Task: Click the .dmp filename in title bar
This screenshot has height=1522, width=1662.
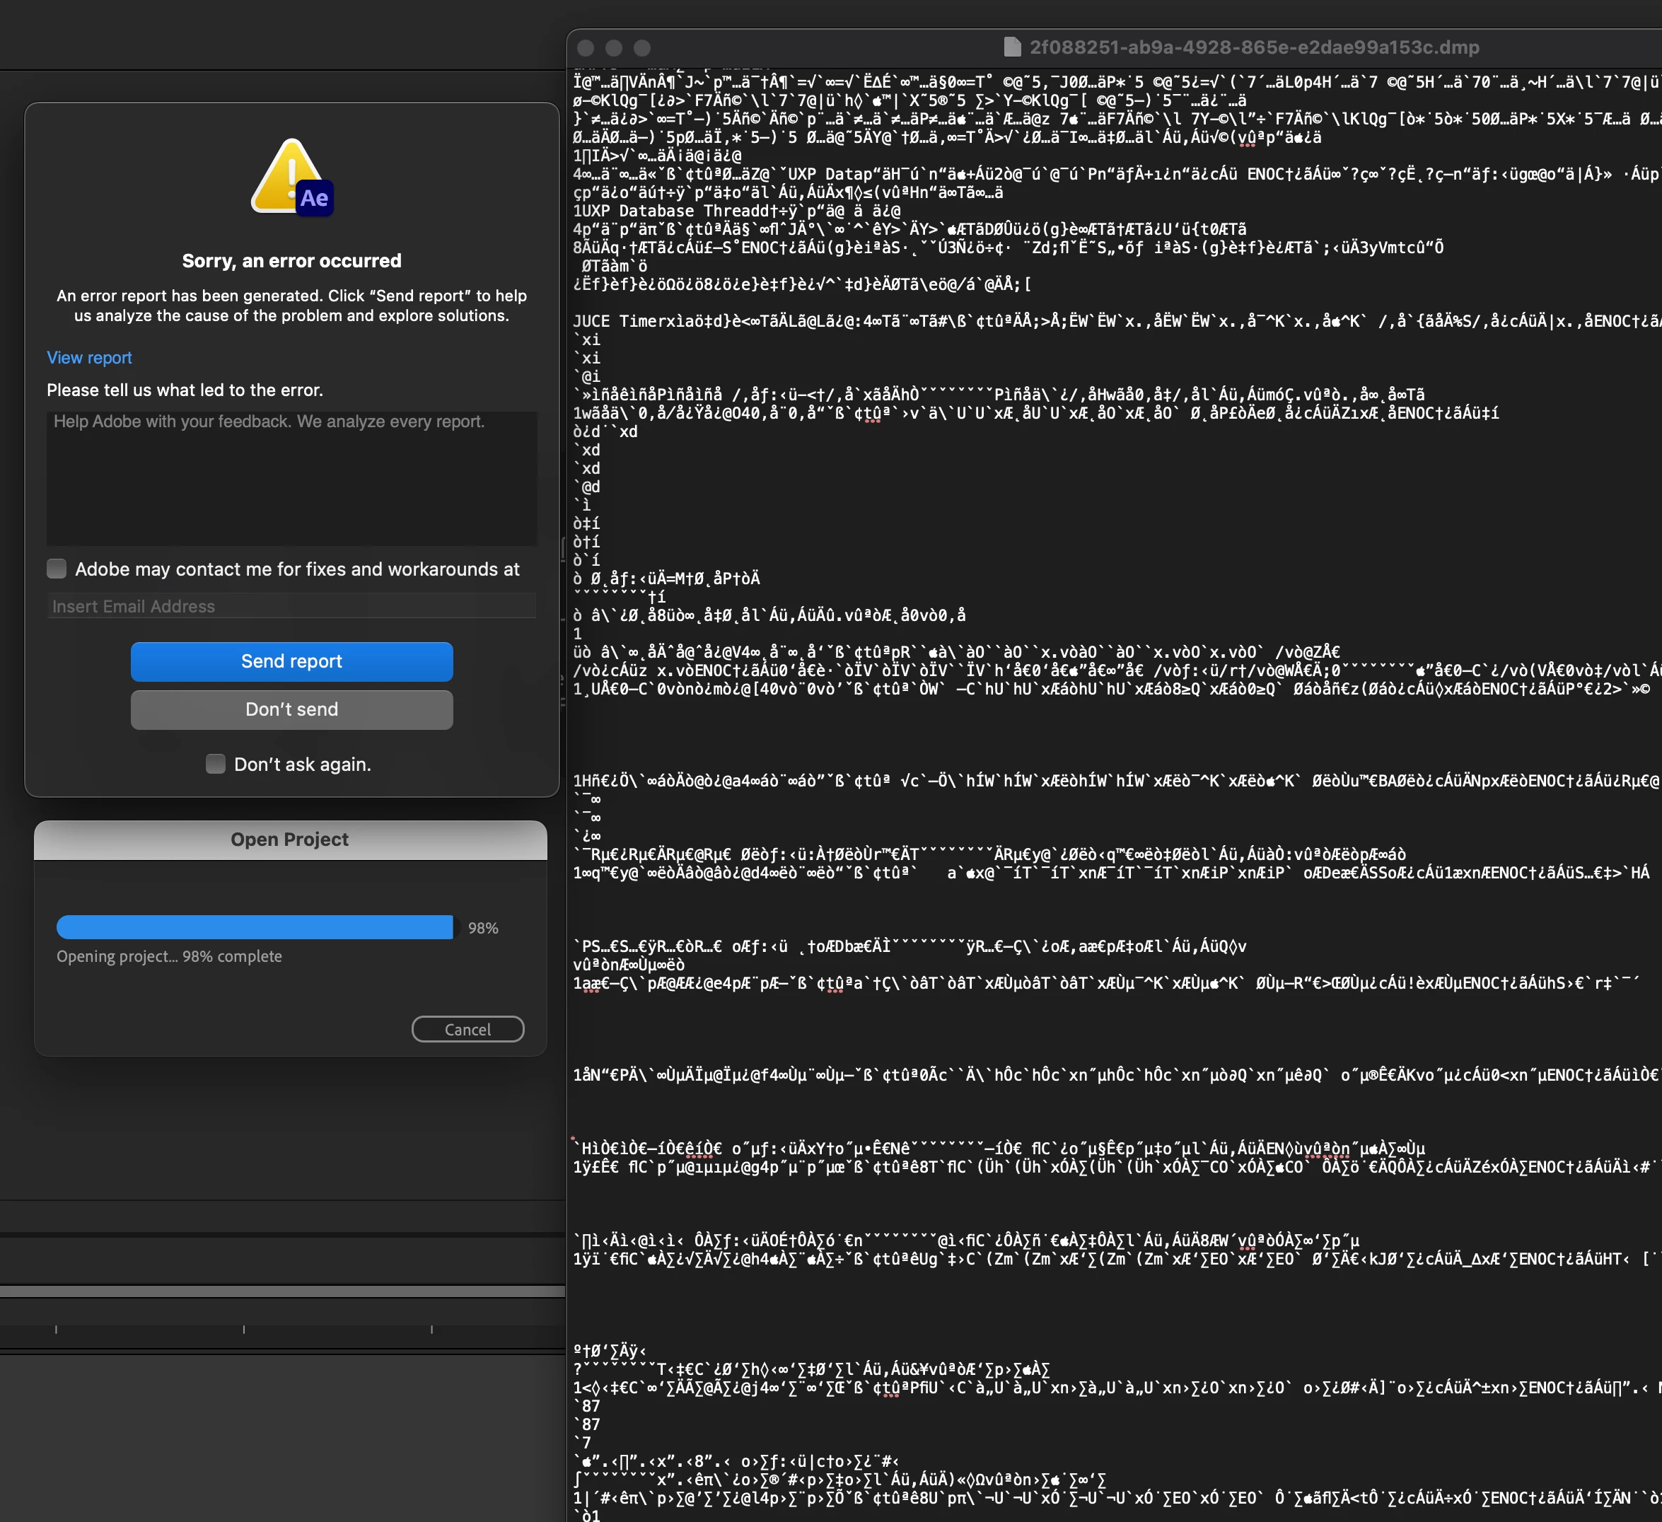Action: tap(1254, 47)
